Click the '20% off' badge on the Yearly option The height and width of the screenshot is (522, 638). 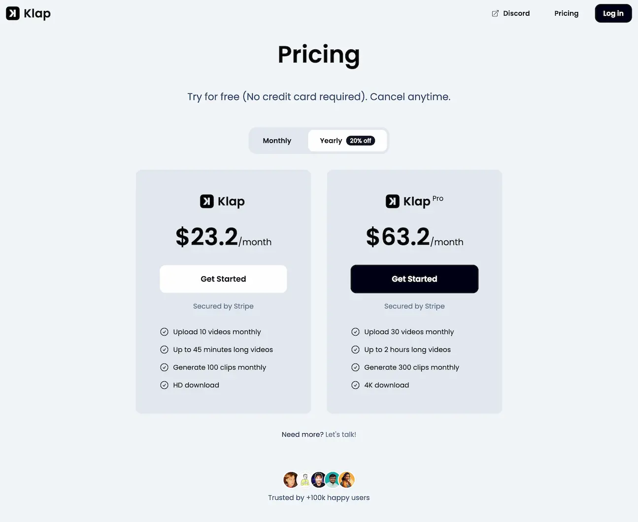tap(361, 141)
